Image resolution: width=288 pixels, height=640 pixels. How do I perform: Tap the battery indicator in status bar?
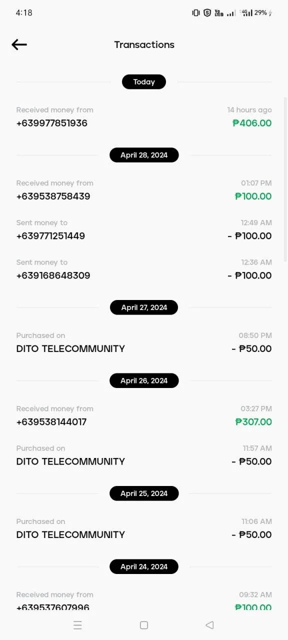pos(263,12)
